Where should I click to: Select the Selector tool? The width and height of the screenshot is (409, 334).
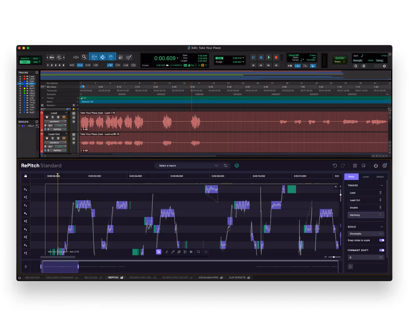(103, 57)
